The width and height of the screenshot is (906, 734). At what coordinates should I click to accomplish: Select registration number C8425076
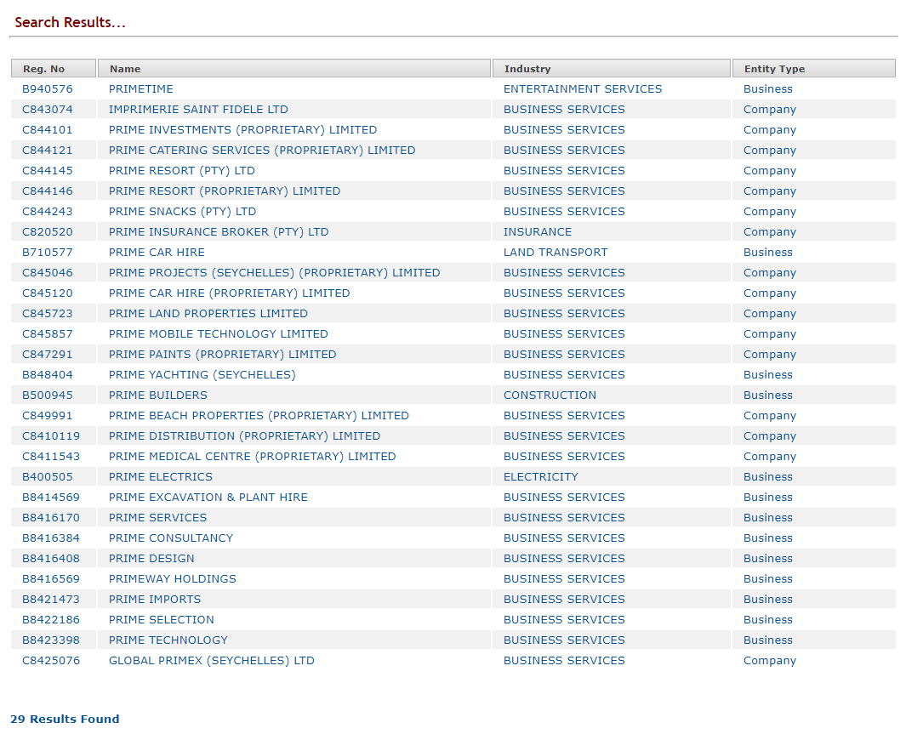point(51,661)
